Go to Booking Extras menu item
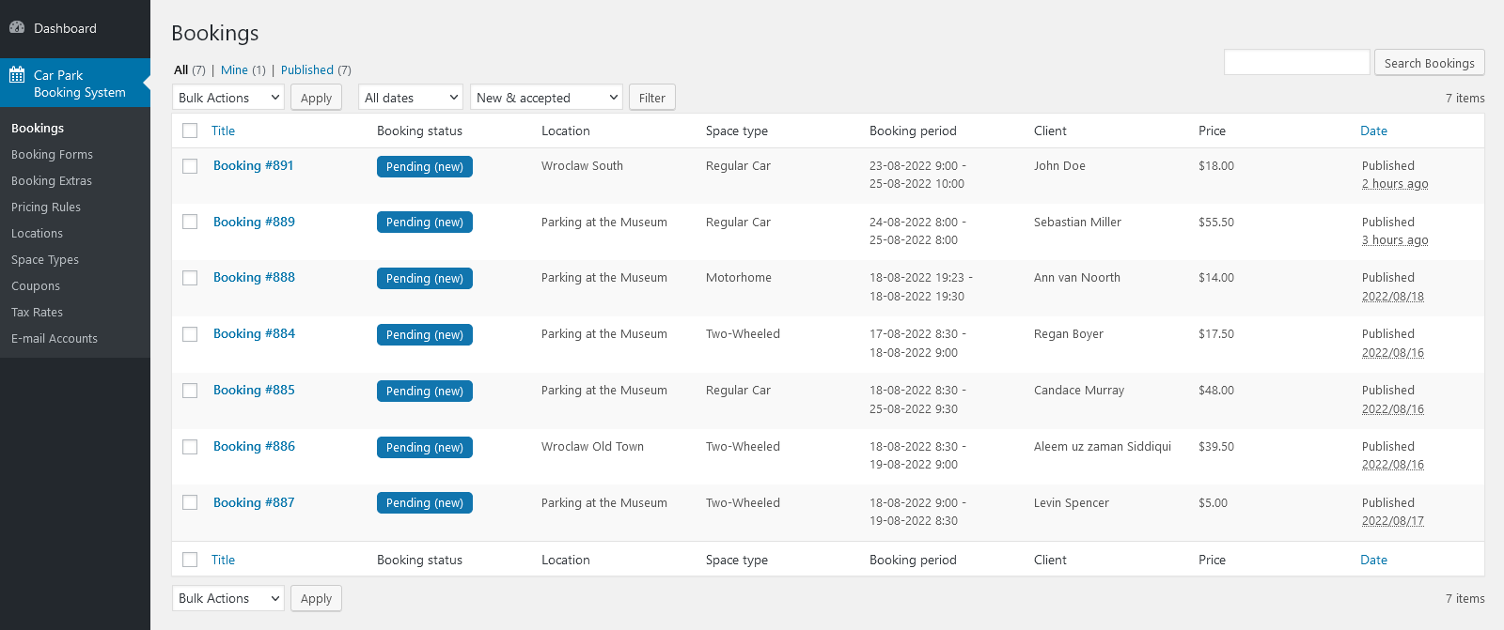This screenshot has width=1504, height=630. click(52, 181)
